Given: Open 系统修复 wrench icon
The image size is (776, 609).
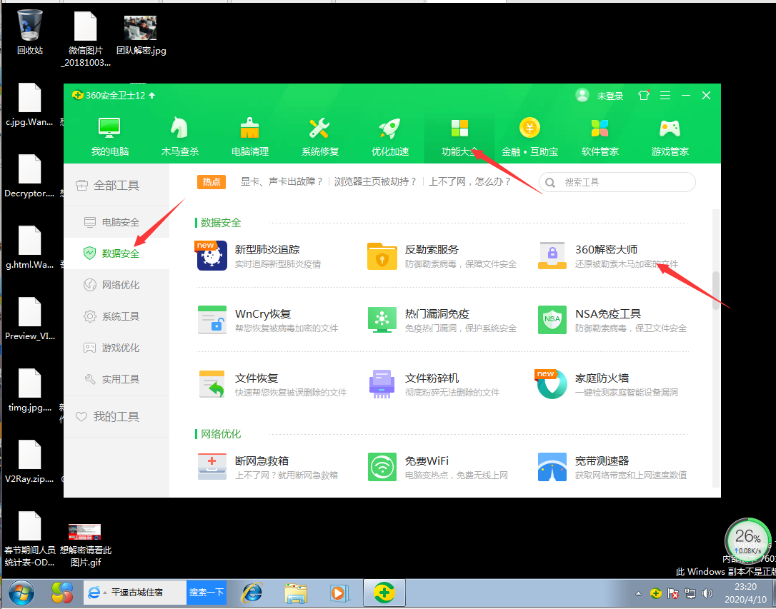Looking at the screenshot, I should pos(319,137).
